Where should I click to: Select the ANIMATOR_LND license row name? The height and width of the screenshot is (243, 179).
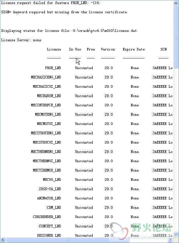[x=49, y=198]
